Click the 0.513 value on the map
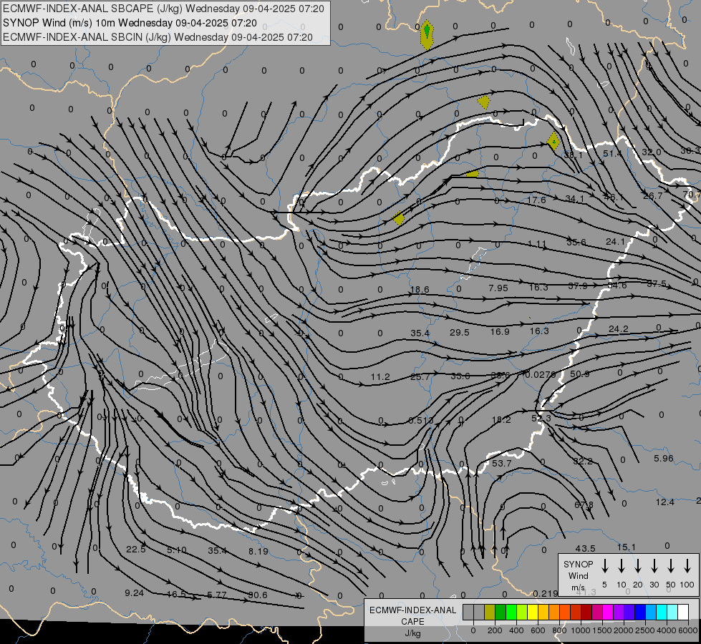701x644 pixels. (421, 421)
